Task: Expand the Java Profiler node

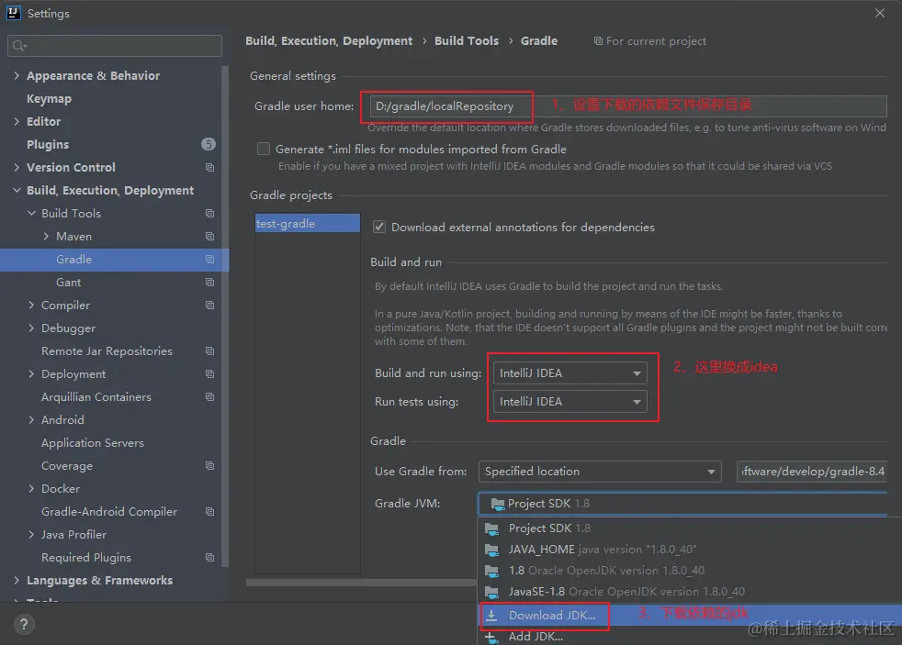Action: tap(31, 535)
